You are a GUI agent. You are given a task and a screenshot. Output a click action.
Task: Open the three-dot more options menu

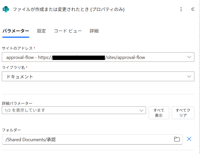click(x=181, y=9)
